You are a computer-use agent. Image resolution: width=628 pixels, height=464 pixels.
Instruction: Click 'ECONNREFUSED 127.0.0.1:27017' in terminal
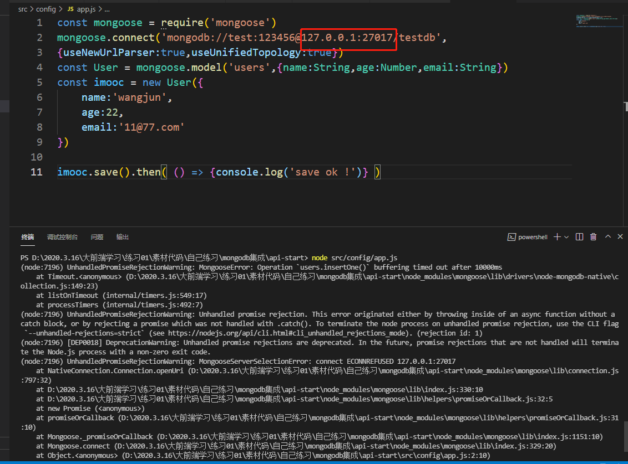point(401,361)
